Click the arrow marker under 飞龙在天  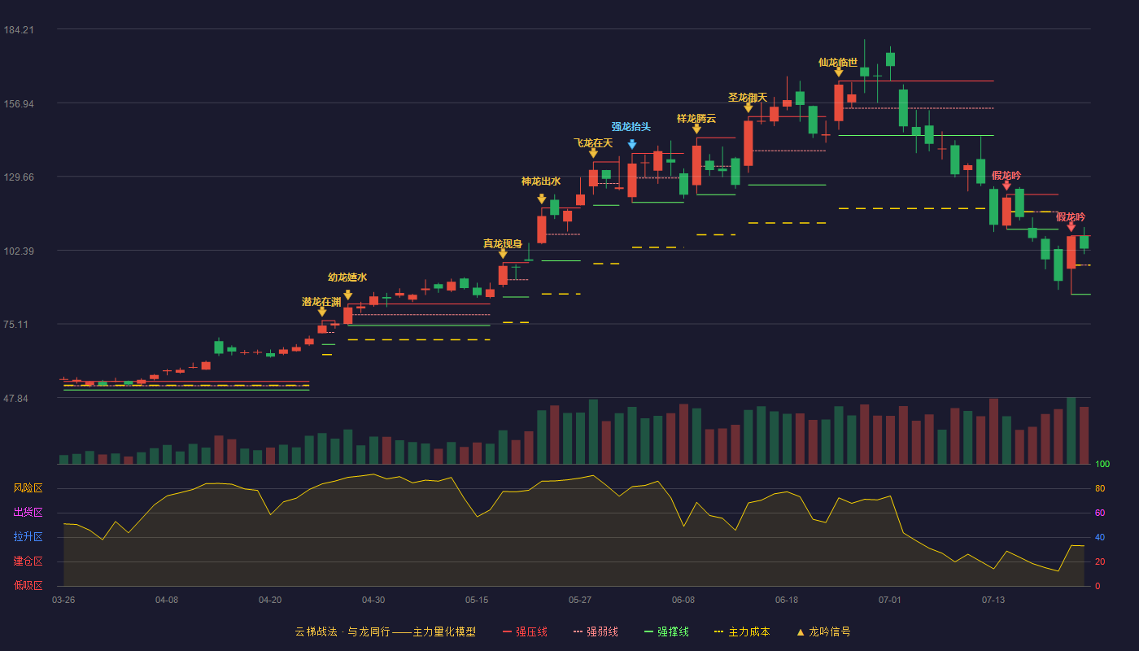[593, 153]
